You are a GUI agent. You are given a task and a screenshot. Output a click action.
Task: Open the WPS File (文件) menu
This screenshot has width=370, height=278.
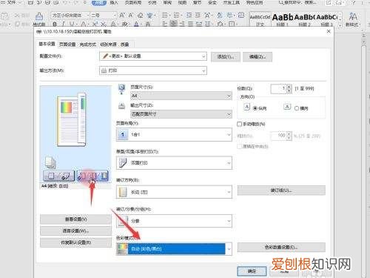coord(11,3)
